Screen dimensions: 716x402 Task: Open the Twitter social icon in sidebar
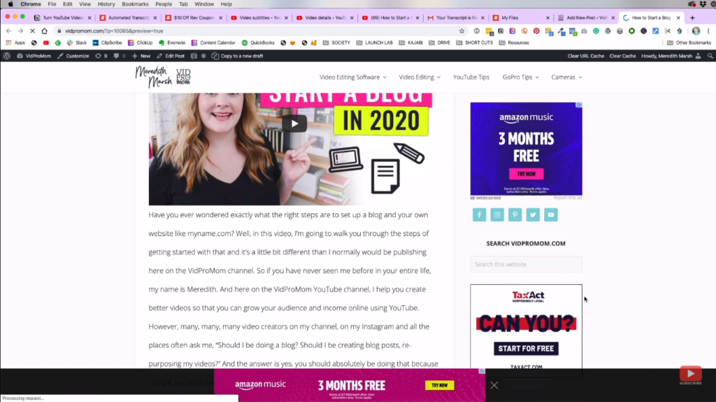tap(532, 215)
